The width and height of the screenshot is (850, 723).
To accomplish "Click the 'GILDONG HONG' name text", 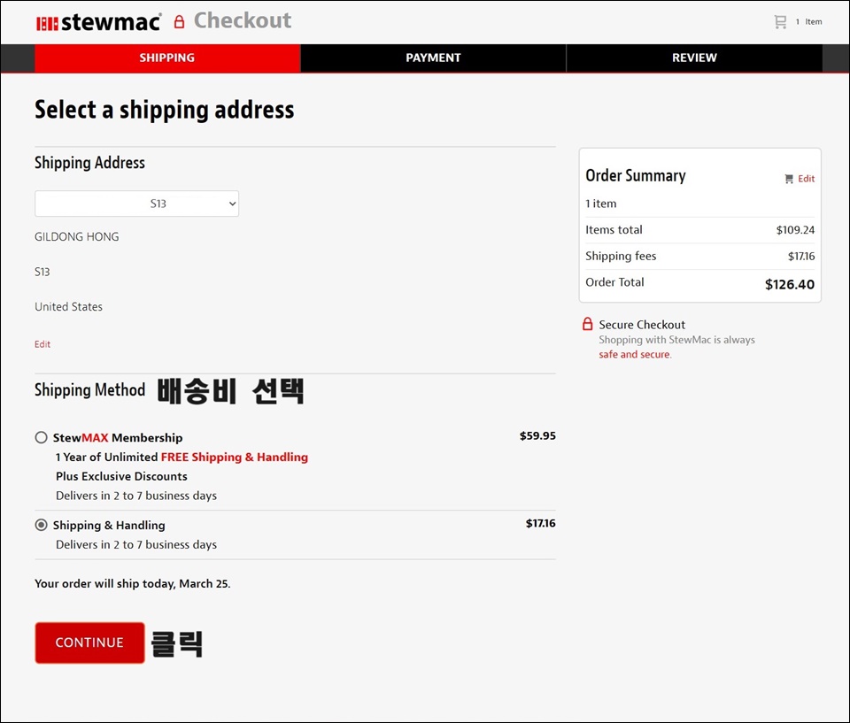I will click(x=77, y=237).
